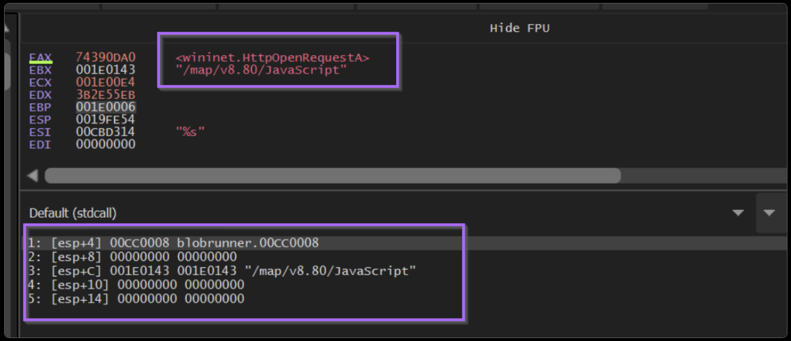Select the [esp+10] argument row

(x=136, y=285)
